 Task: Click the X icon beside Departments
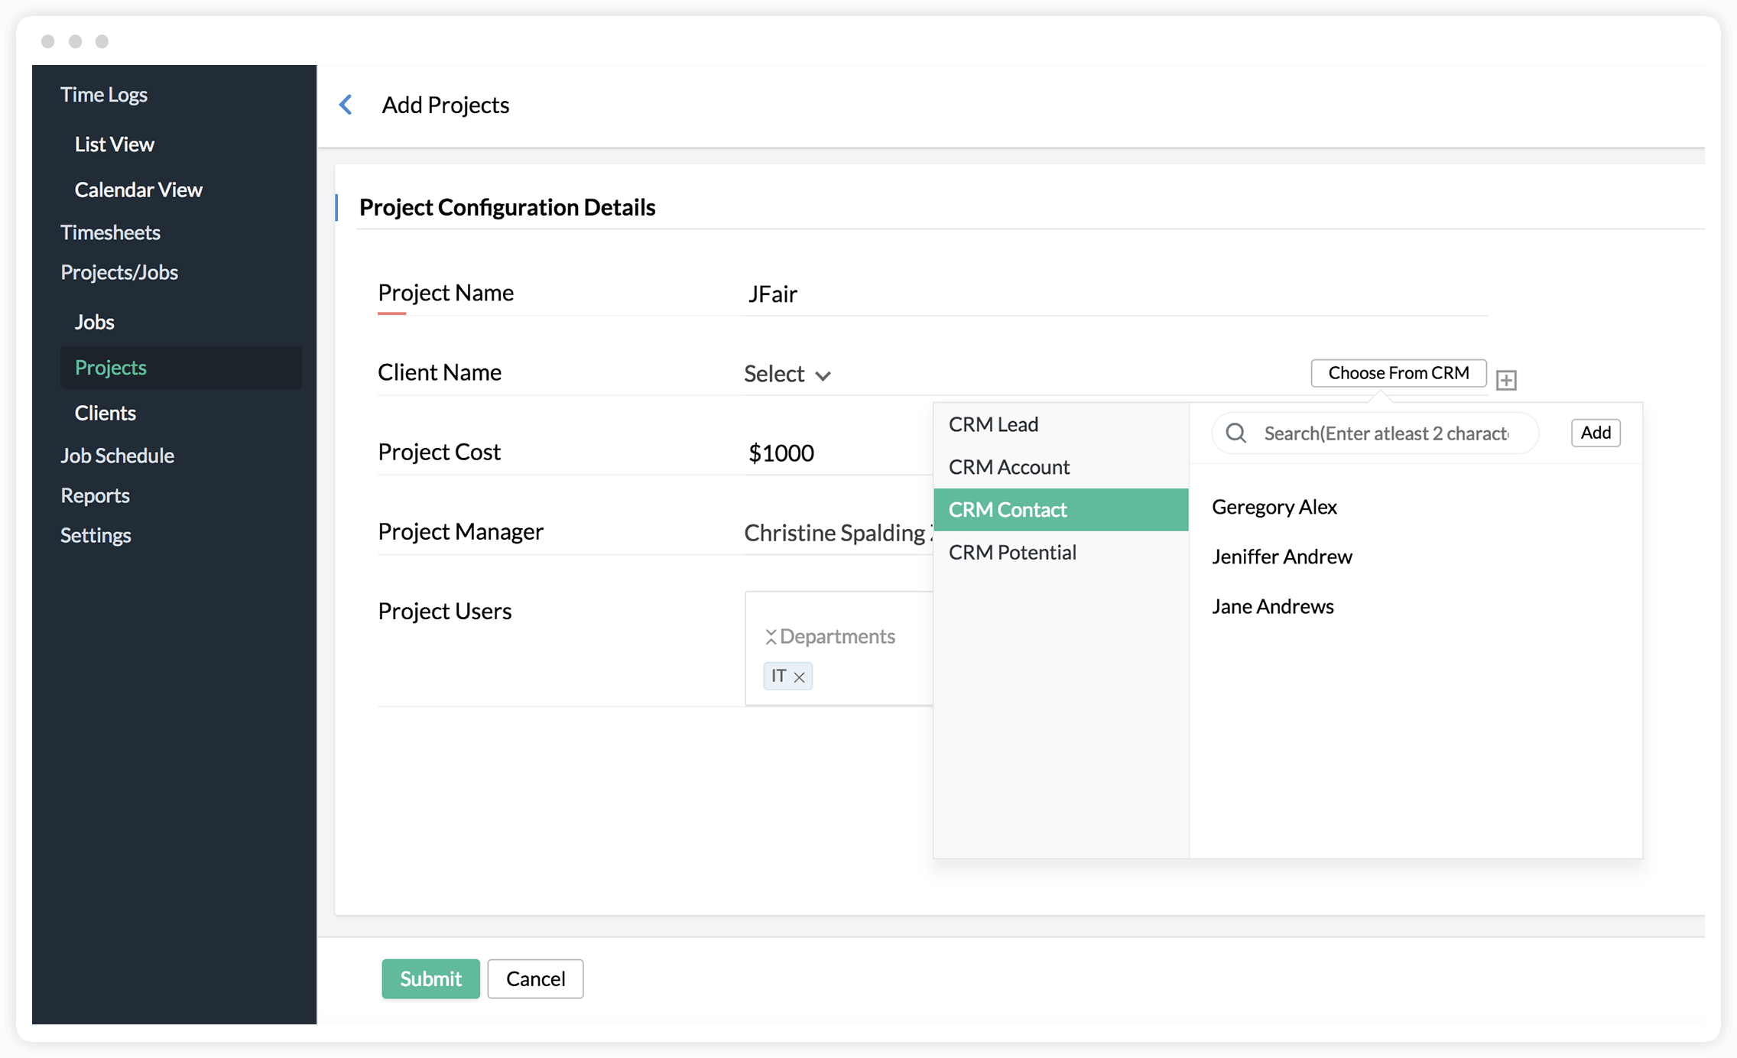click(x=771, y=636)
